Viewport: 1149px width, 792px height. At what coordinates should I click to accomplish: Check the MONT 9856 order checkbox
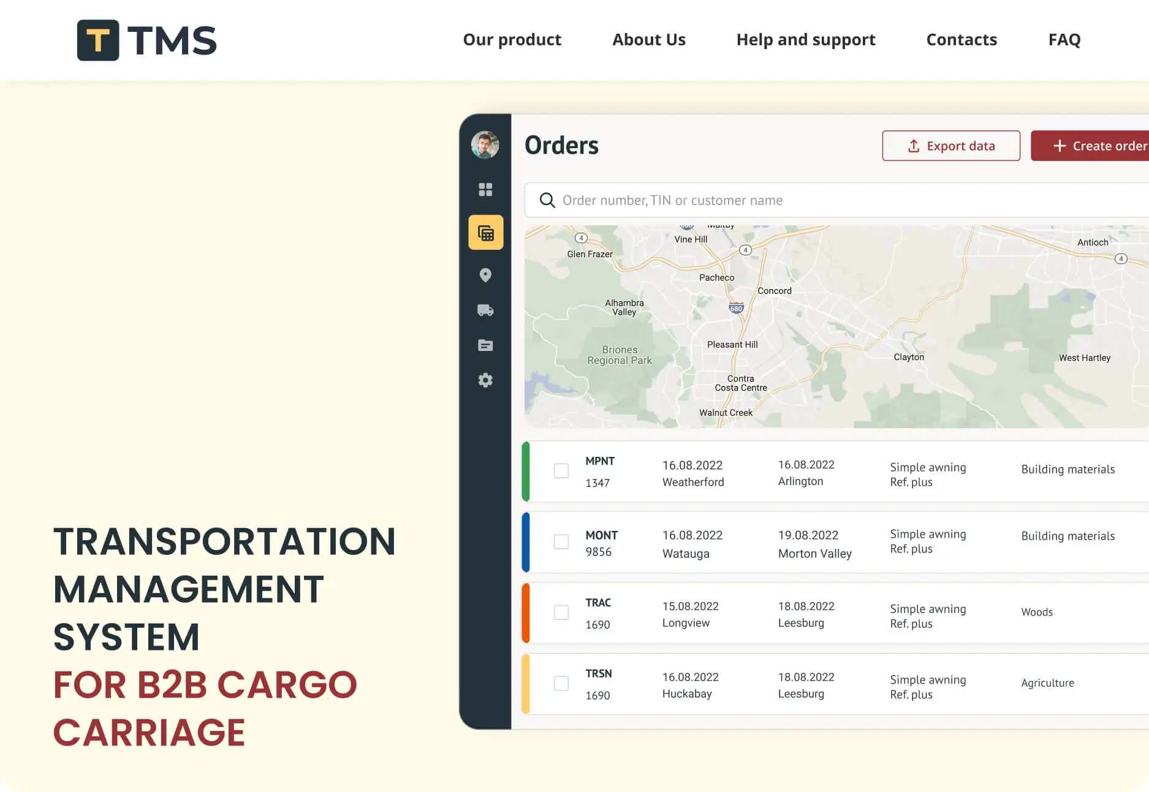coord(561,541)
